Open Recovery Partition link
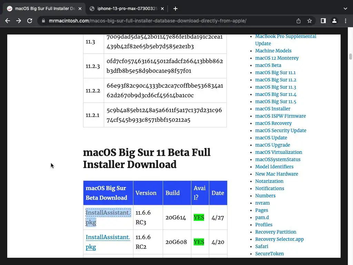This screenshot has width=353, height=265. coord(276,232)
